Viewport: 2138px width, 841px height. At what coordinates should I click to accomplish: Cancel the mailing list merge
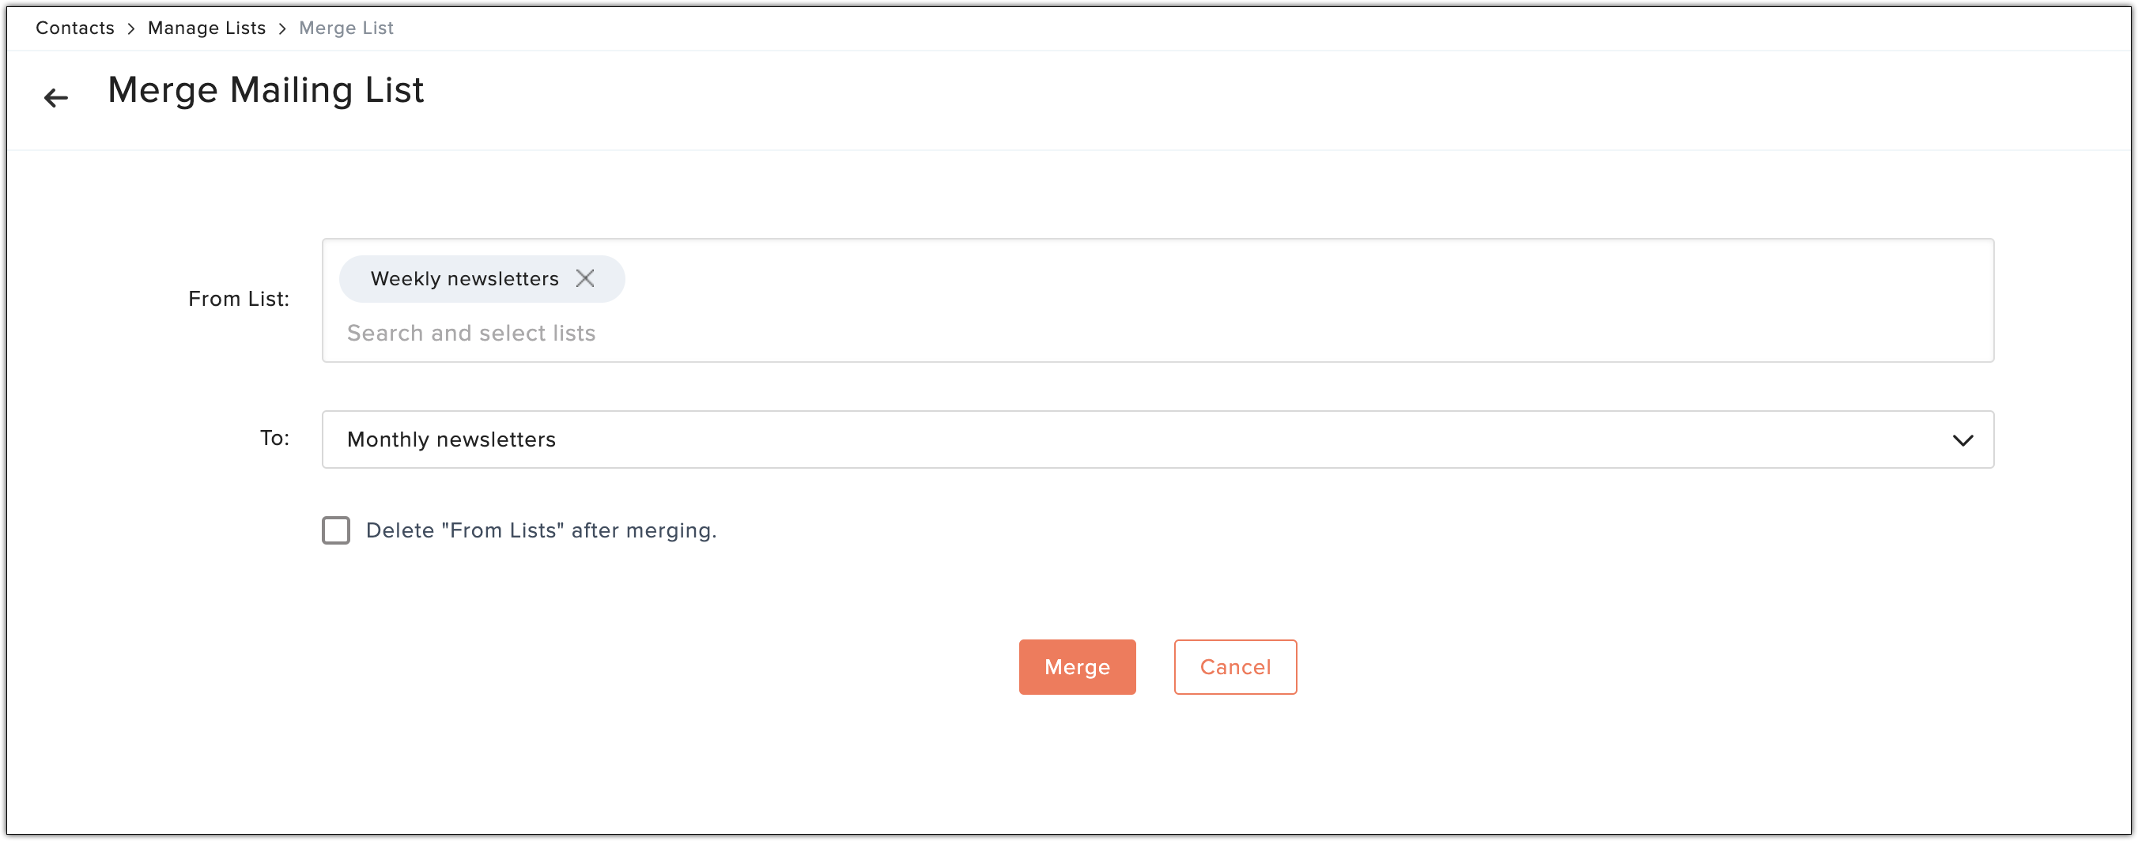point(1235,667)
